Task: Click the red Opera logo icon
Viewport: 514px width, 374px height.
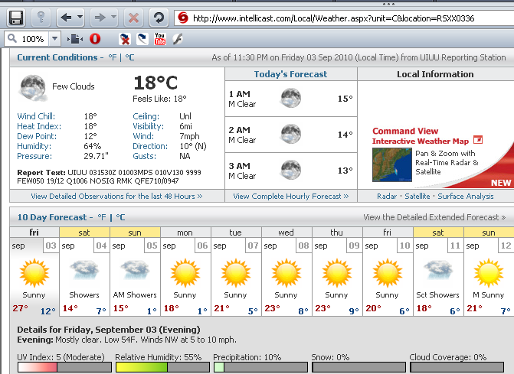Action: pyautogui.click(x=96, y=39)
